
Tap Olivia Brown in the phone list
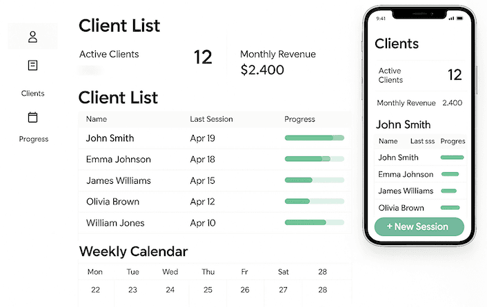pos(401,208)
